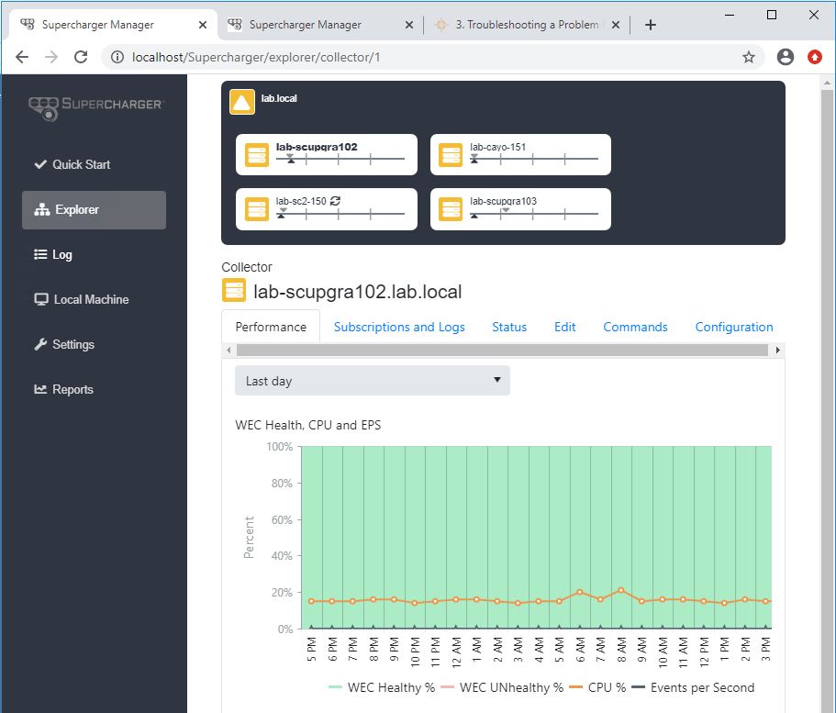The image size is (836, 713).
Task: Click the CPU data point at 8 AM
Action: (x=621, y=590)
